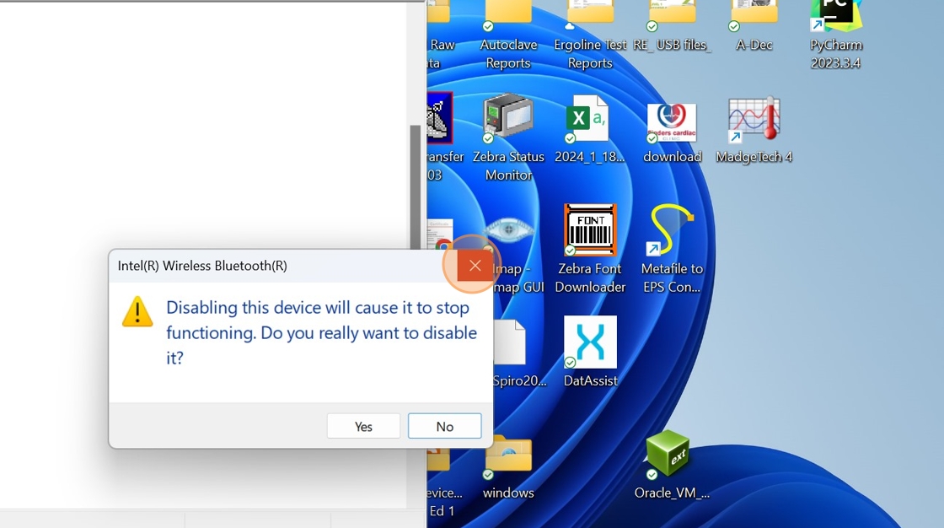Confirm disabling Bluetooth with Yes
The image size is (944, 528).
click(363, 426)
